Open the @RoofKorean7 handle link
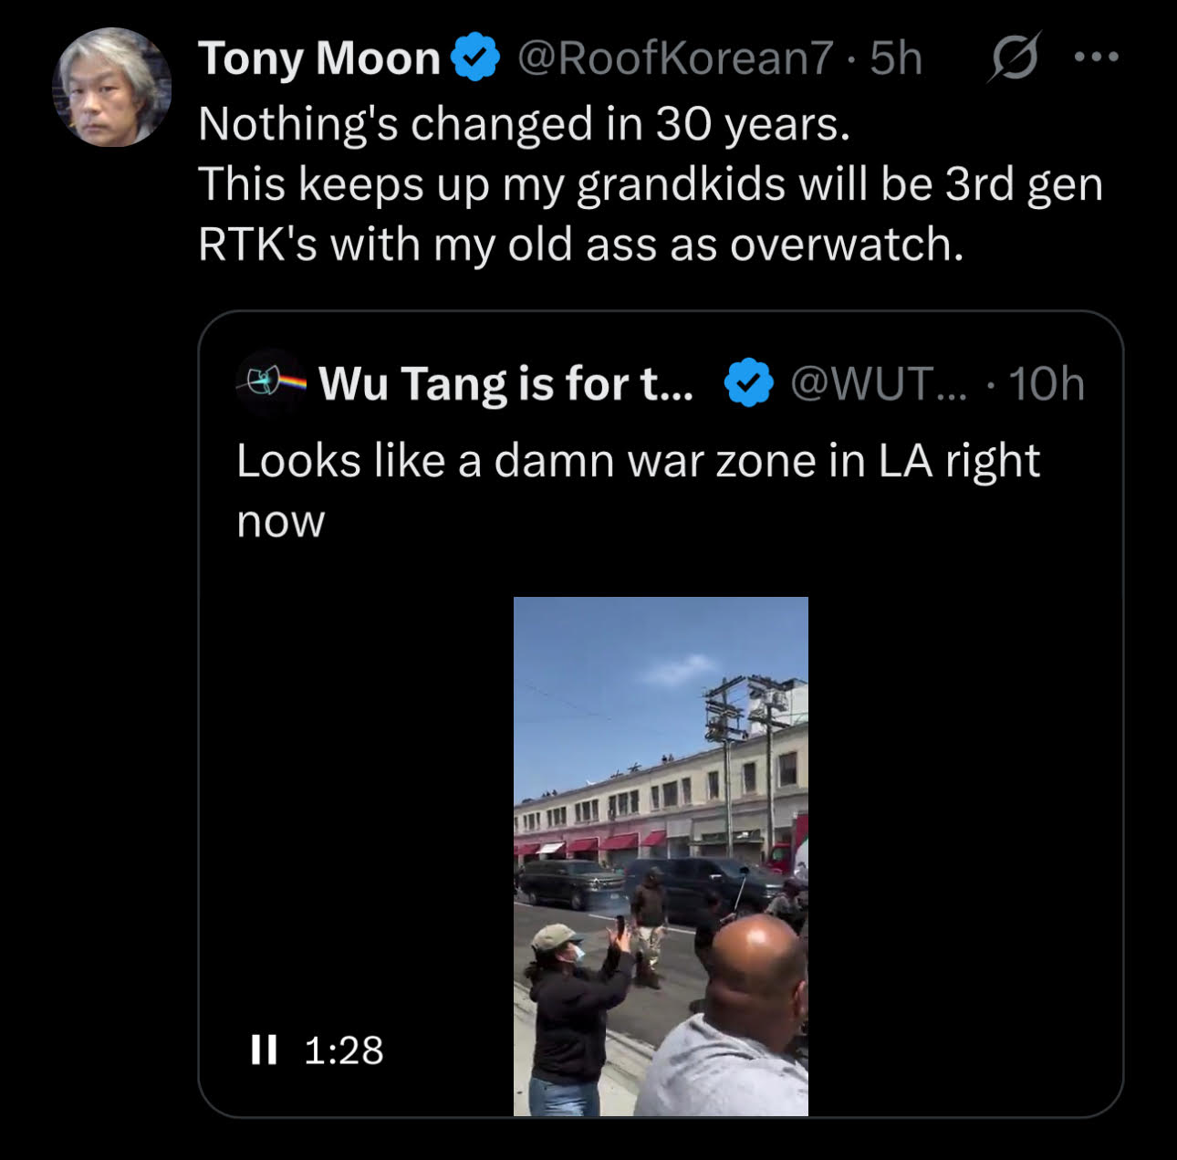This screenshot has width=1177, height=1160. [x=675, y=58]
